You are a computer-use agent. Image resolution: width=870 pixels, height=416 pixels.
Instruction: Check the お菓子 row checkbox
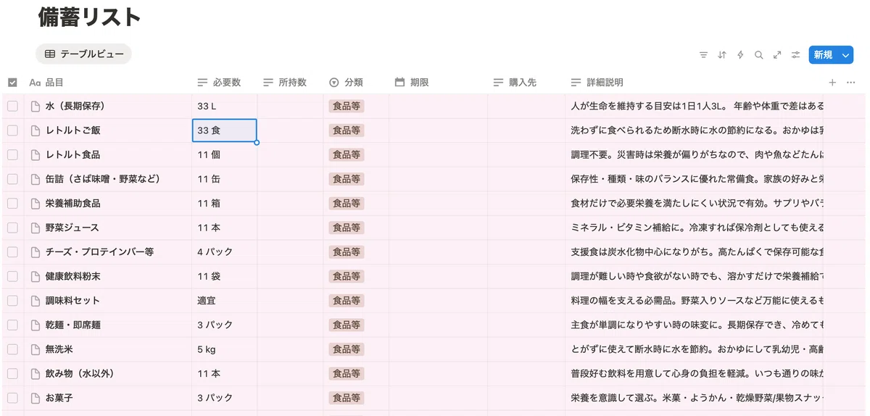(x=12, y=398)
